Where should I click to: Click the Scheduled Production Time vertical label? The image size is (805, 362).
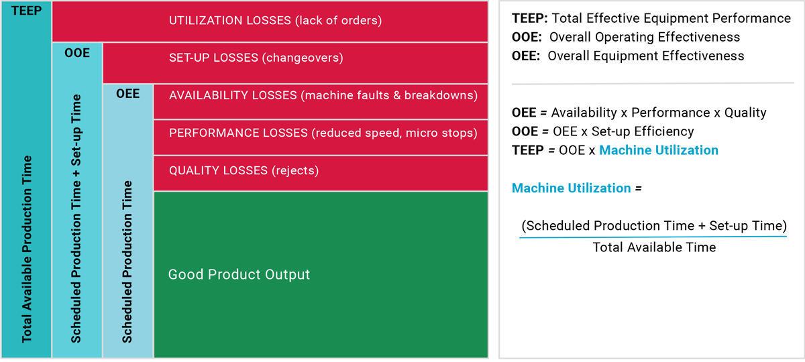tap(127, 261)
